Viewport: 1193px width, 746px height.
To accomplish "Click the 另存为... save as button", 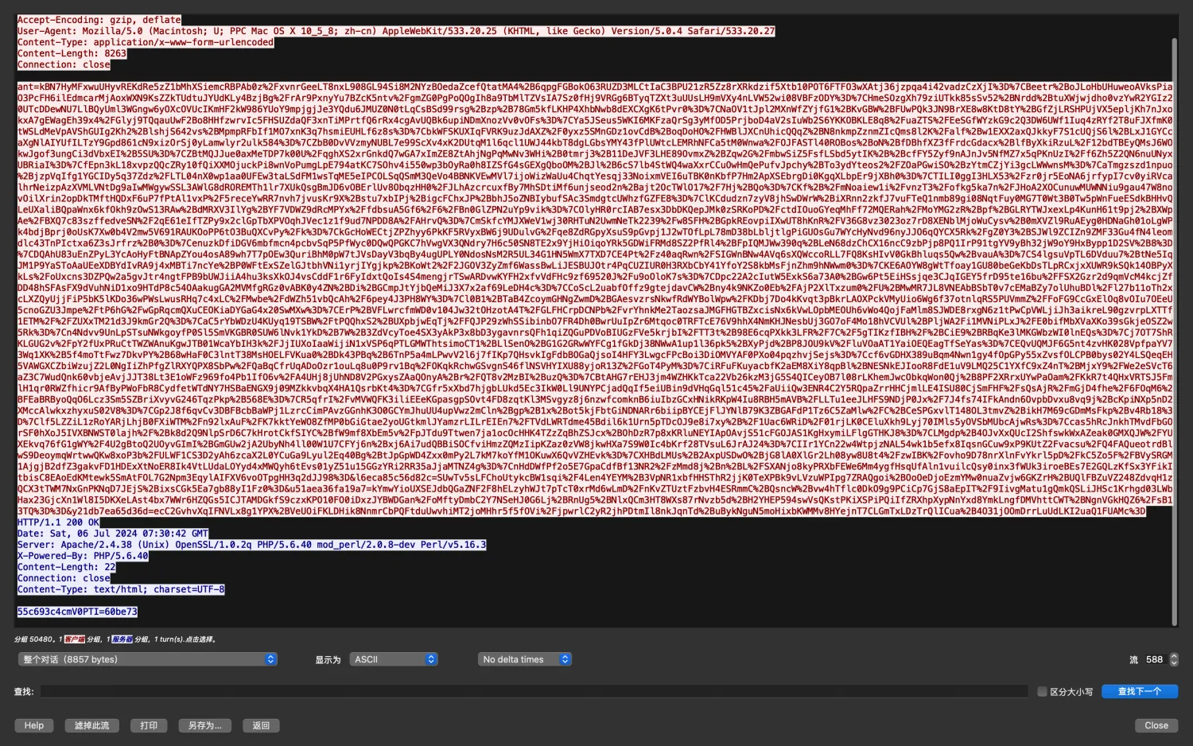I will [x=205, y=725].
